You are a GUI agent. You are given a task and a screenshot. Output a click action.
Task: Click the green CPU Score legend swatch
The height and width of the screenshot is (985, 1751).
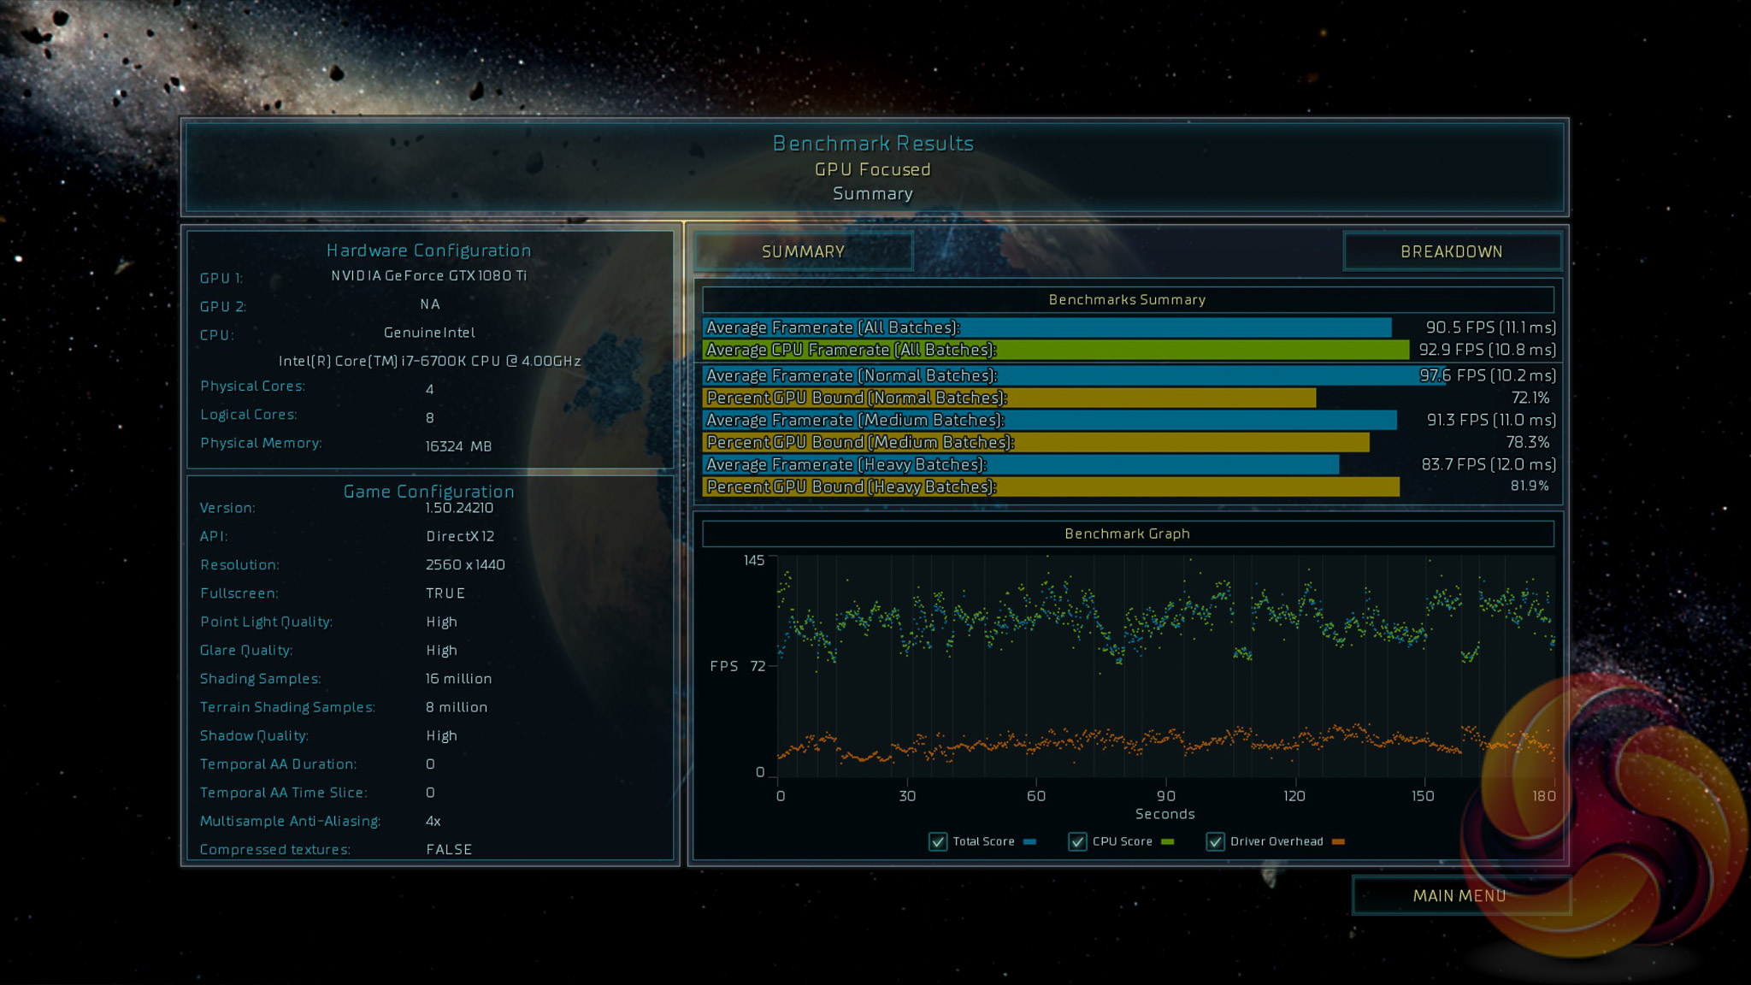coord(1168,842)
